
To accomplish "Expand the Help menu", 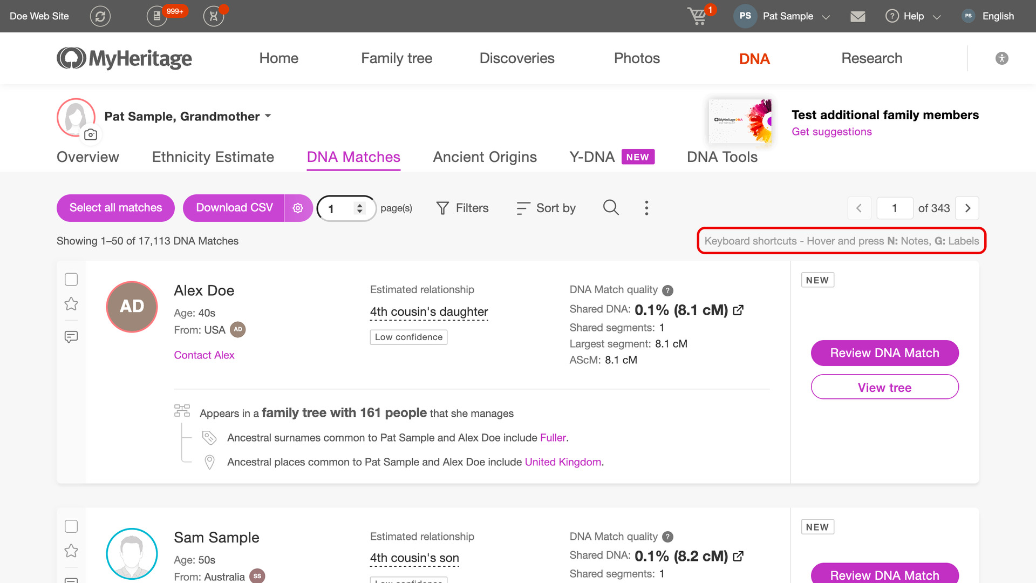I will pyautogui.click(x=913, y=16).
